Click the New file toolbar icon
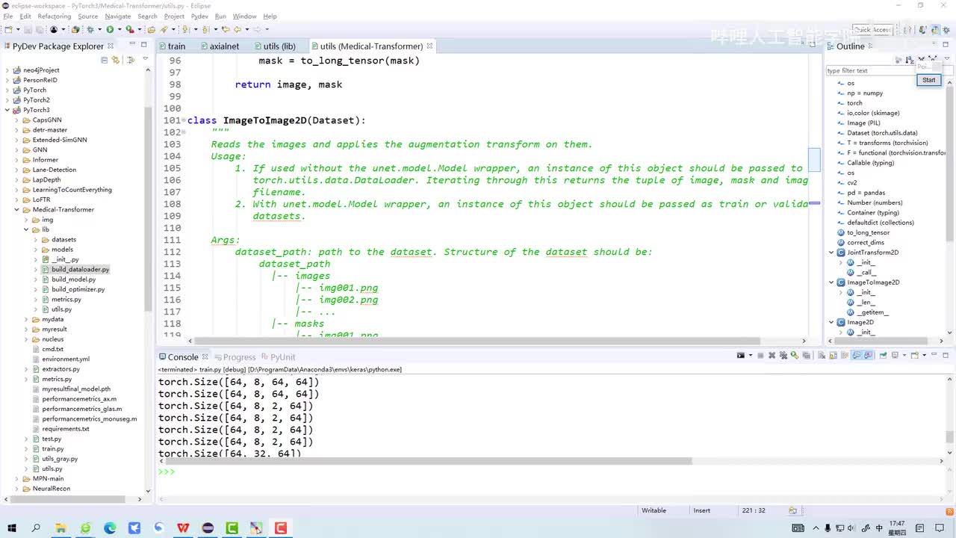 tap(7, 30)
